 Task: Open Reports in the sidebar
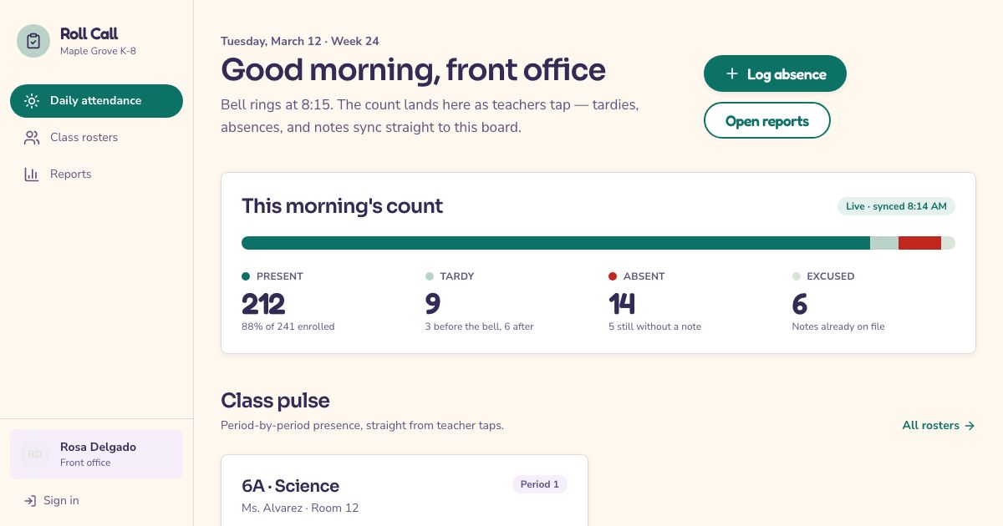click(x=96, y=174)
